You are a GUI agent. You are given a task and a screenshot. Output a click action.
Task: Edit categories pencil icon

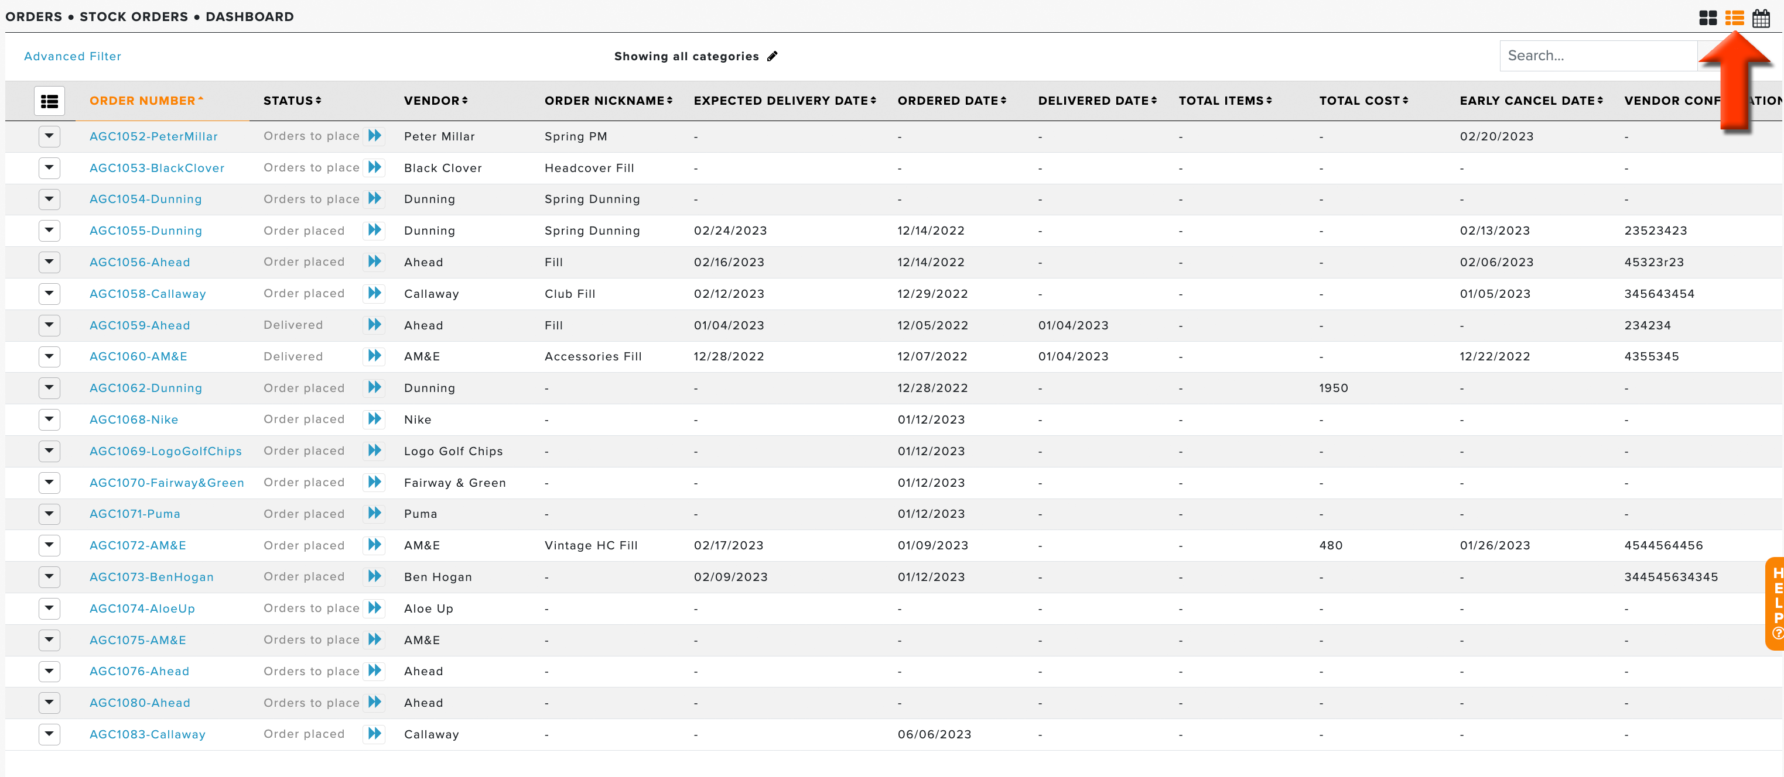(772, 56)
